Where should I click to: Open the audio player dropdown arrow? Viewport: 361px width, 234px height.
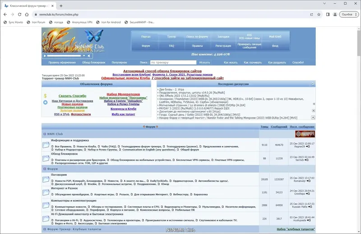(84, 55)
